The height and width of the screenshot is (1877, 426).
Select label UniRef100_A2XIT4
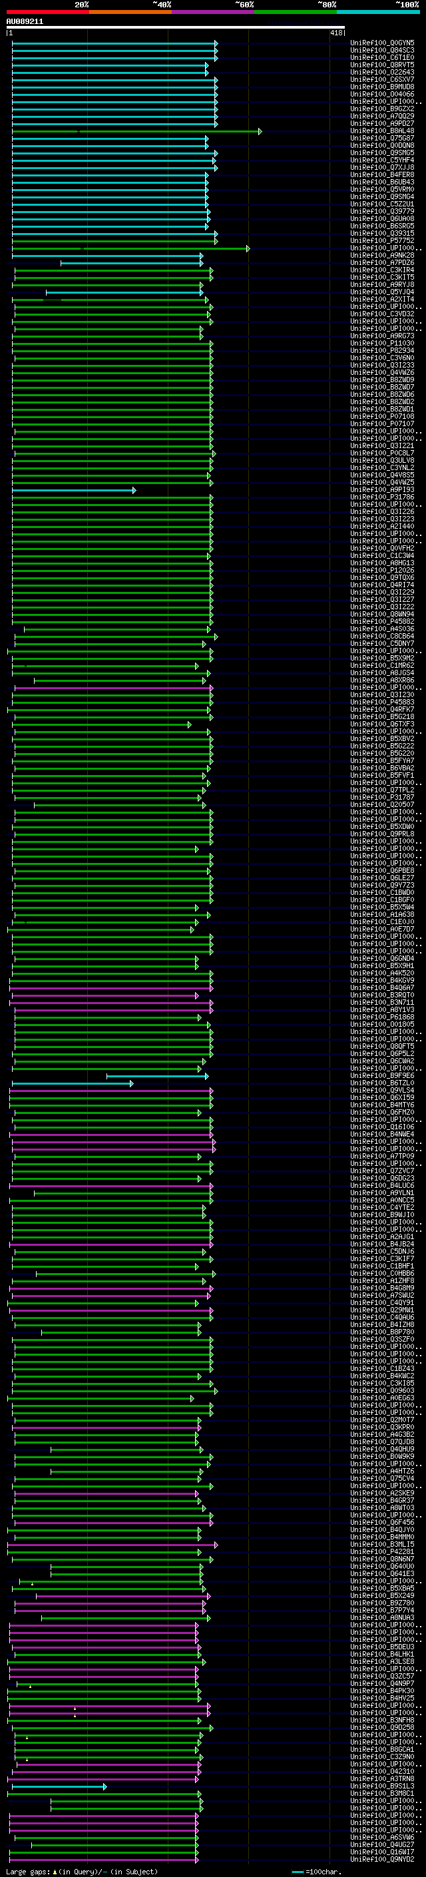382,299
